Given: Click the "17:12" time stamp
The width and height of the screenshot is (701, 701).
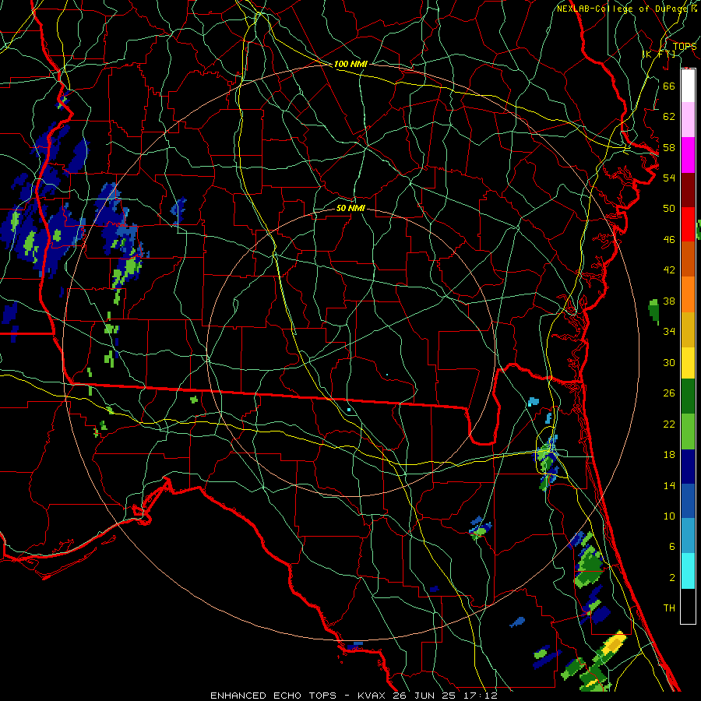Looking at the screenshot, I should coord(481,696).
